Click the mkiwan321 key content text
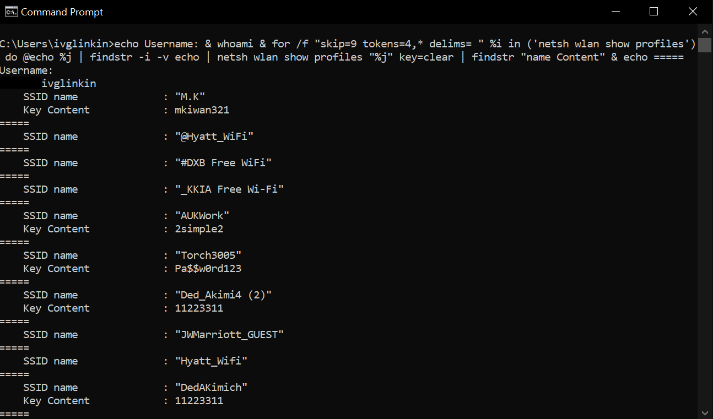Screen dimensions: 713x419 click(x=202, y=110)
